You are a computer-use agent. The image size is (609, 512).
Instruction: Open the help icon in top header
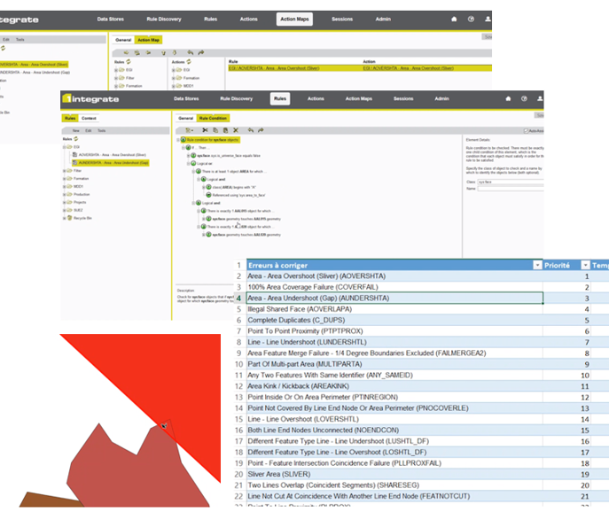point(471,19)
